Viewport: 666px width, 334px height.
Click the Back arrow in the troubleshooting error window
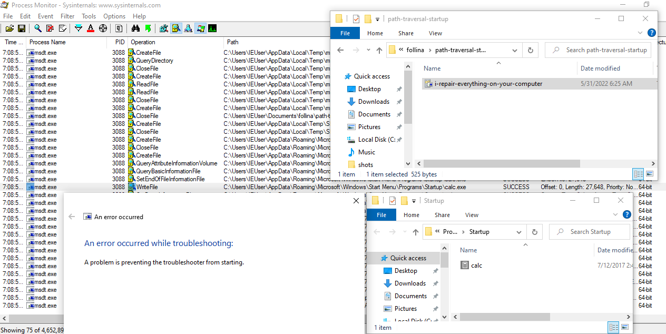click(x=72, y=216)
